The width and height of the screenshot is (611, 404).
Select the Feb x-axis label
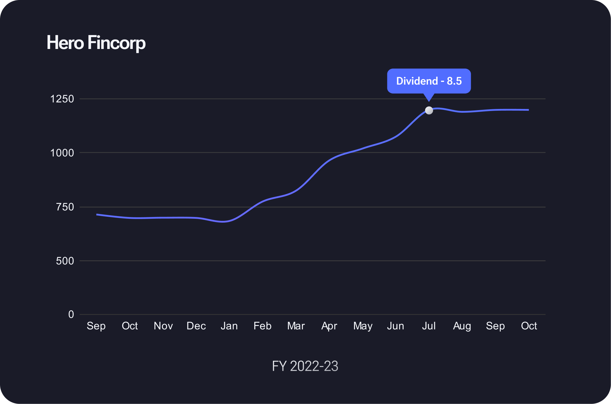click(262, 326)
